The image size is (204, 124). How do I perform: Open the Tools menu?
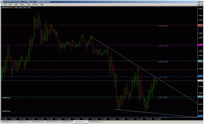[28, 5]
